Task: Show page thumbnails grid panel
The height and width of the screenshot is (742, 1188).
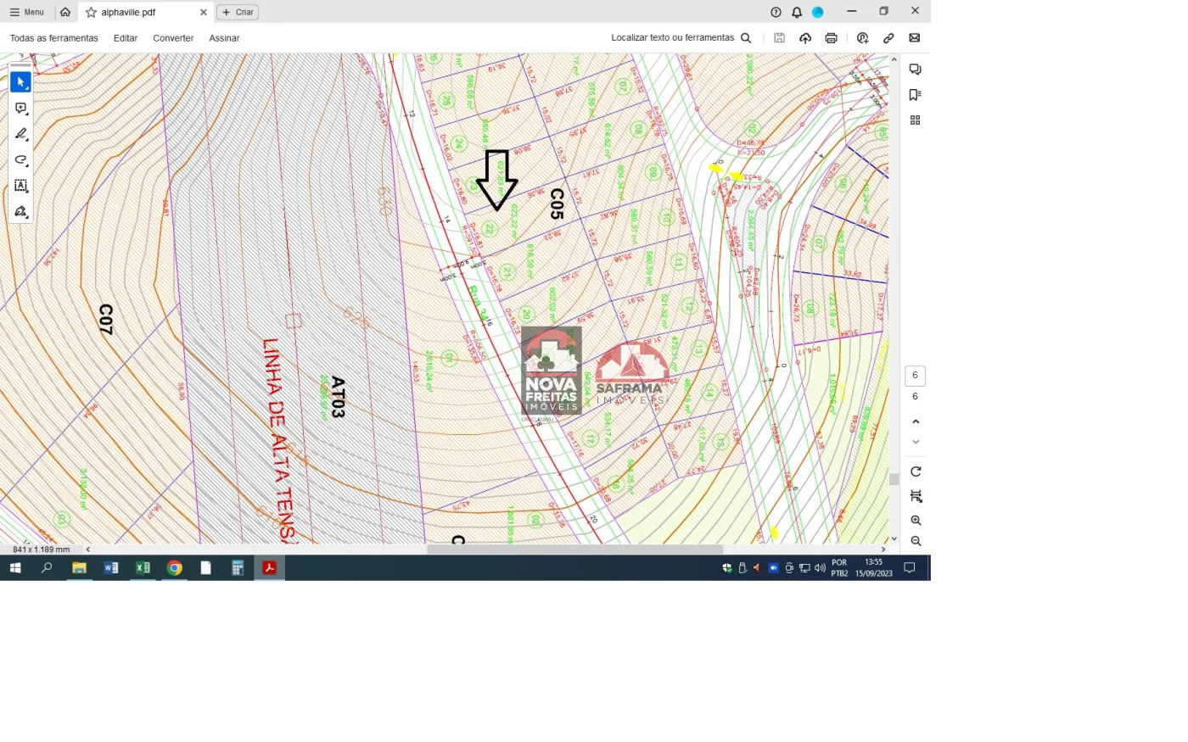Action: tap(915, 120)
